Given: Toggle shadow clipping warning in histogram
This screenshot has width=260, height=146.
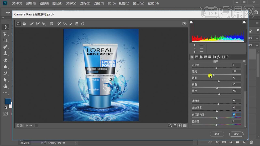Looking at the screenshot, I should (x=191, y=22).
